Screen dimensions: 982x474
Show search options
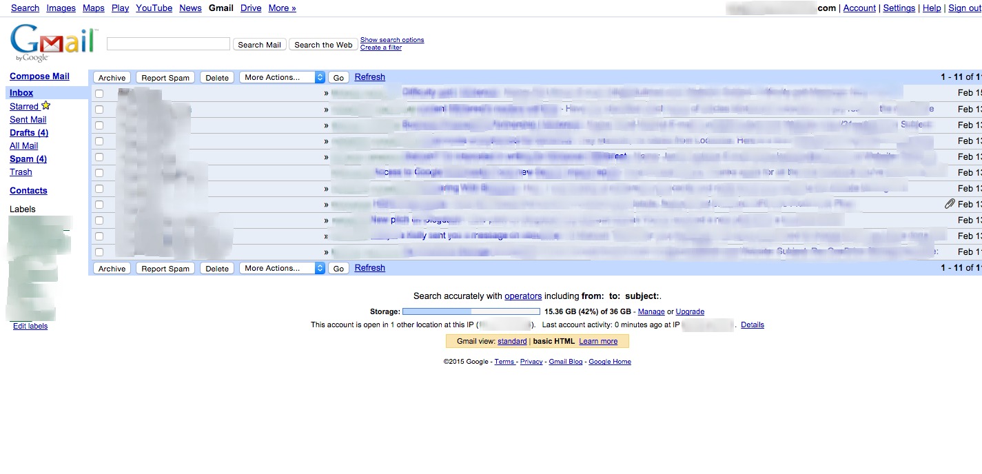click(x=392, y=40)
